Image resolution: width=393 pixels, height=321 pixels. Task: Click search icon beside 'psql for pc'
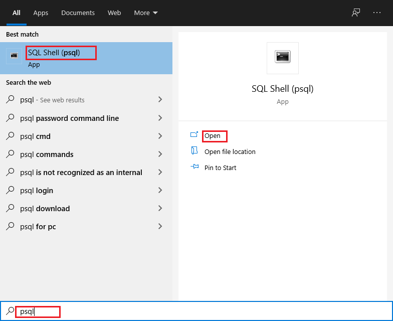[x=10, y=226]
